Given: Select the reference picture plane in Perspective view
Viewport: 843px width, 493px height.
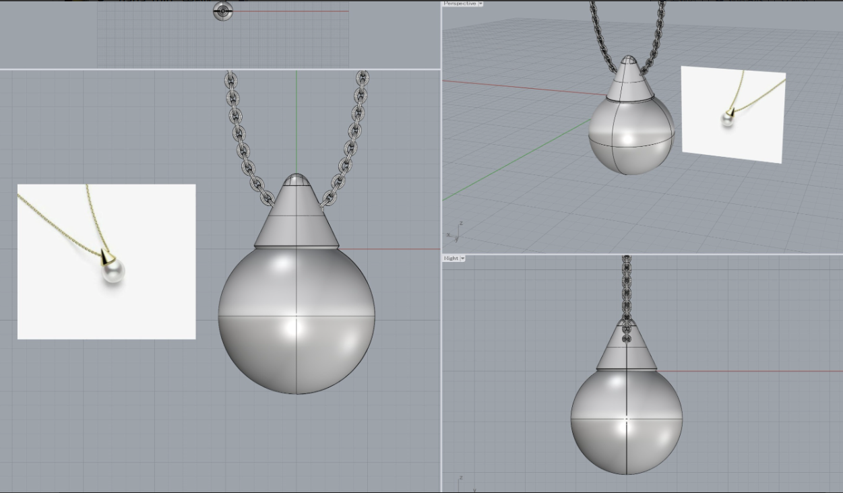Looking at the screenshot, I should pos(733,115).
